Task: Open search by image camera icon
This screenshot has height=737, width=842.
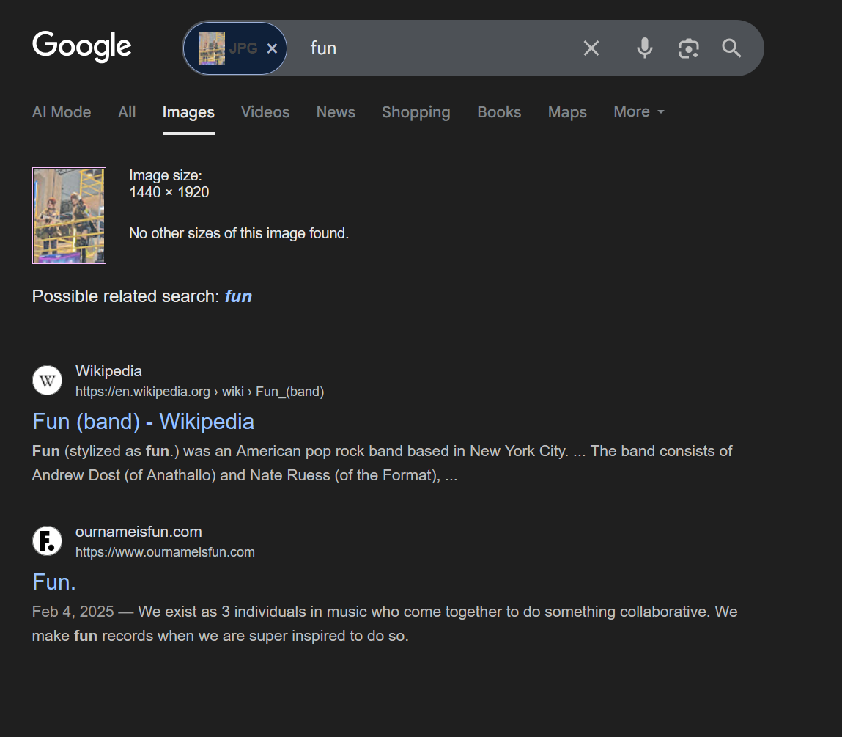Action: click(688, 48)
